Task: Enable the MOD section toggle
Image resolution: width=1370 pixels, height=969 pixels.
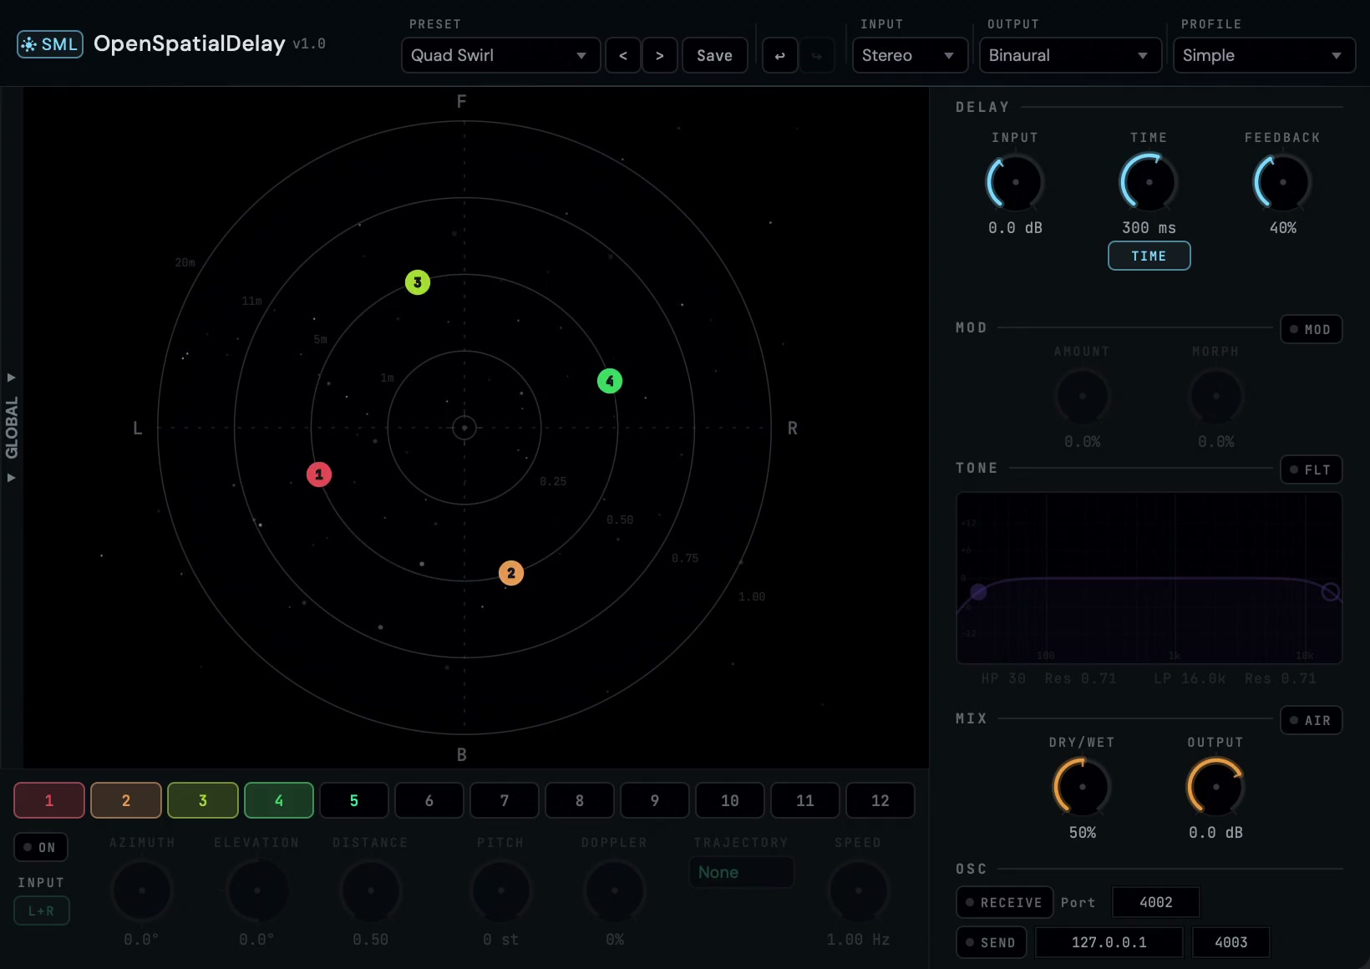Action: (1311, 329)
